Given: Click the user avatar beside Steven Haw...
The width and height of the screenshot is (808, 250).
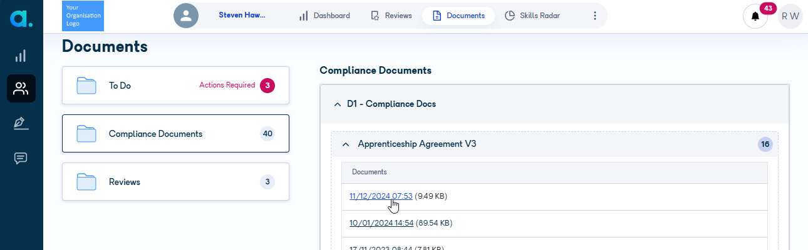Looking at the screenshot, I should pos(186,16).
